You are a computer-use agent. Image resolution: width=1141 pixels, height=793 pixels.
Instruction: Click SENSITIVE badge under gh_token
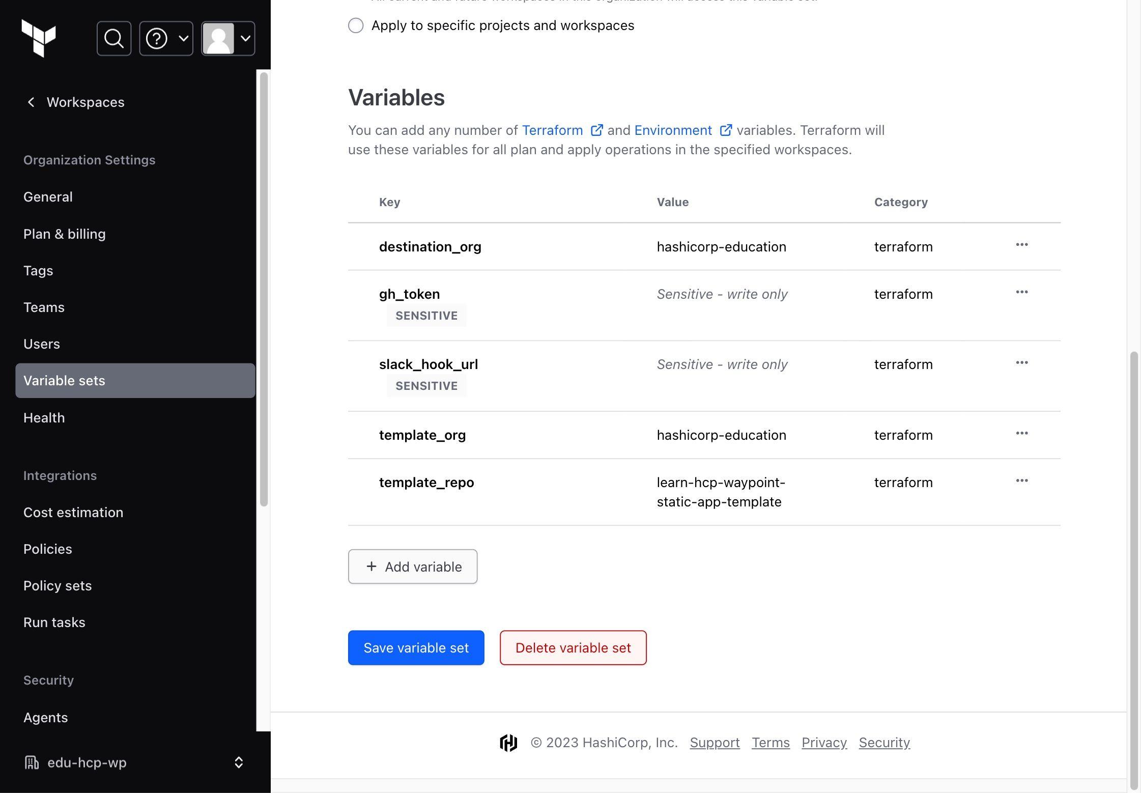coord(426,316)
